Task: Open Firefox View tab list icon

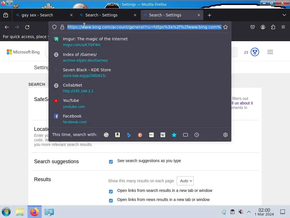Action: (6, 15)
